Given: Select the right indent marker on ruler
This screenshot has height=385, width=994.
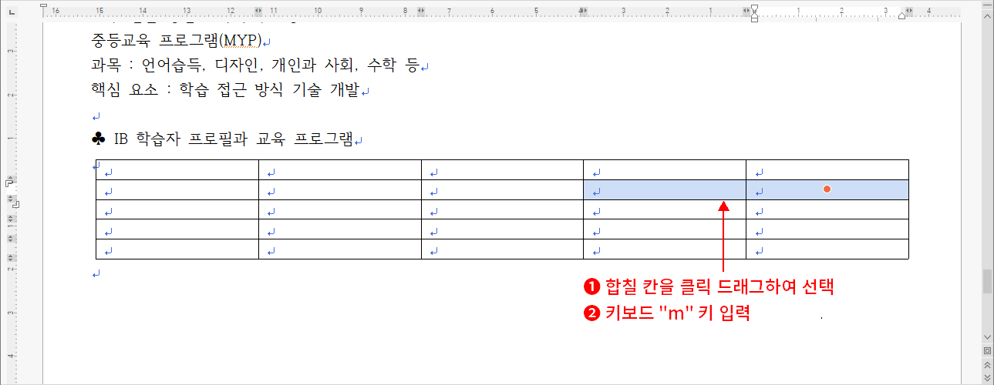Looking at the screenshot, I should [902, 16].
